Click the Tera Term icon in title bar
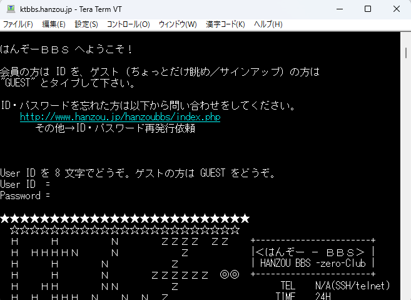Image resolution: width=411 pixels, height=300 pixels. 9,9
